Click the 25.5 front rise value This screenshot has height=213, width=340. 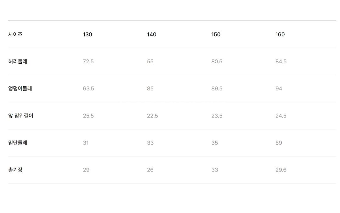[x=88, y=116]
